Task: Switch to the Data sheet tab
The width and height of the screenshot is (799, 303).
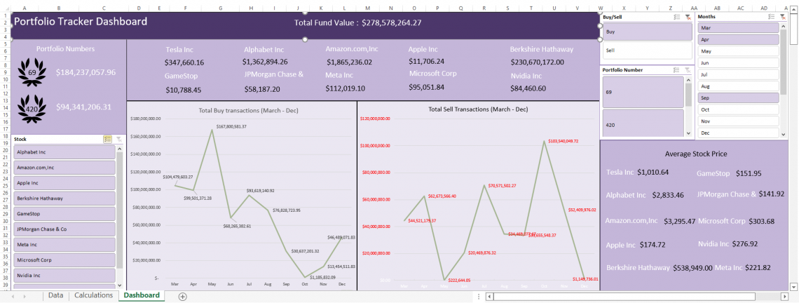Action: (55, 295)
